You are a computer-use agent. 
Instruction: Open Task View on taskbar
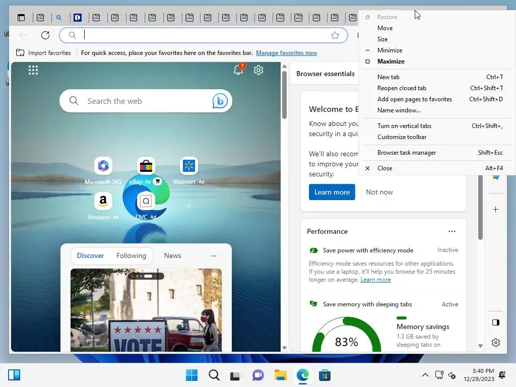[236, 375]
